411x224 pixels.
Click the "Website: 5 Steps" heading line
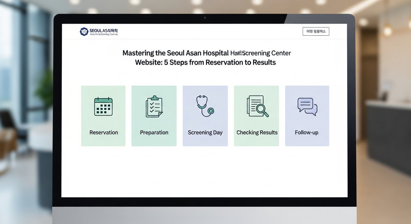(x=205, y=62)
